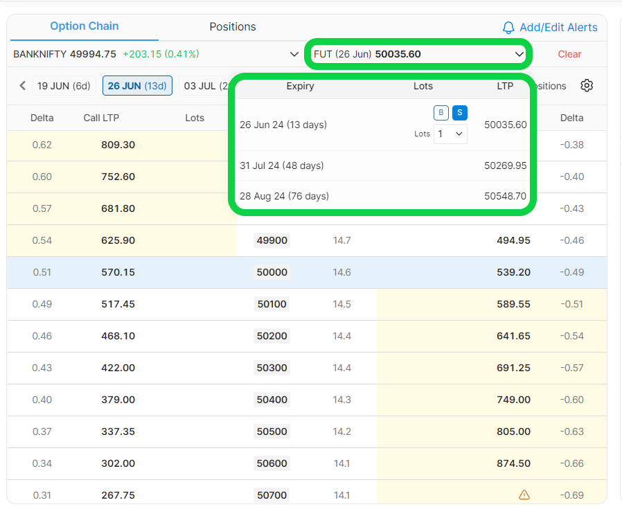Screen dimensions: 622x507
Task: Click strike price 50400
Action: (272, 400)
